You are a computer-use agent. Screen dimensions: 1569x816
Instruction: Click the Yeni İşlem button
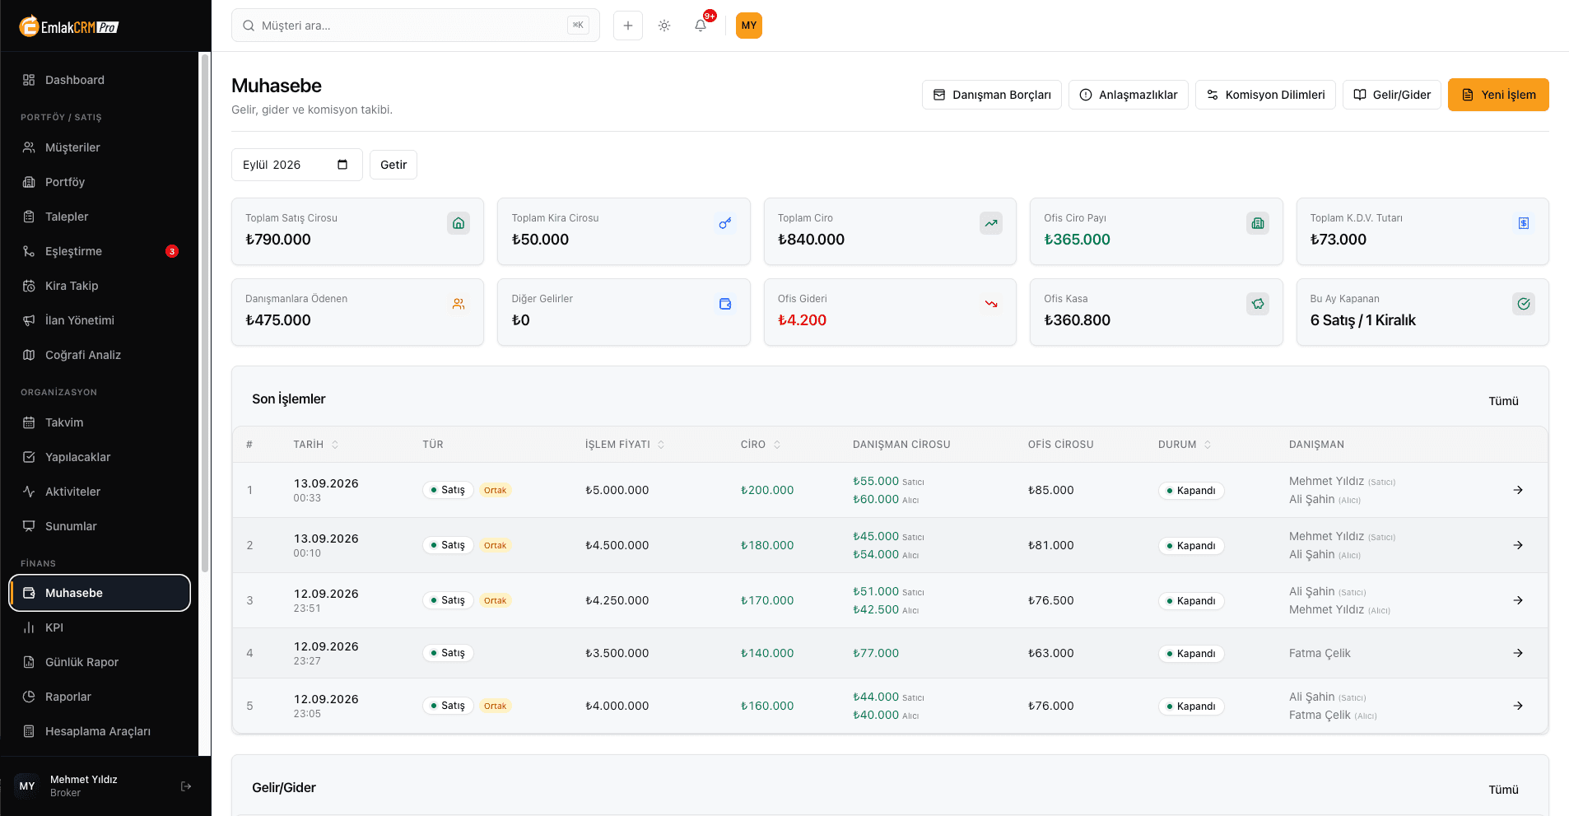click(1498, 95)
